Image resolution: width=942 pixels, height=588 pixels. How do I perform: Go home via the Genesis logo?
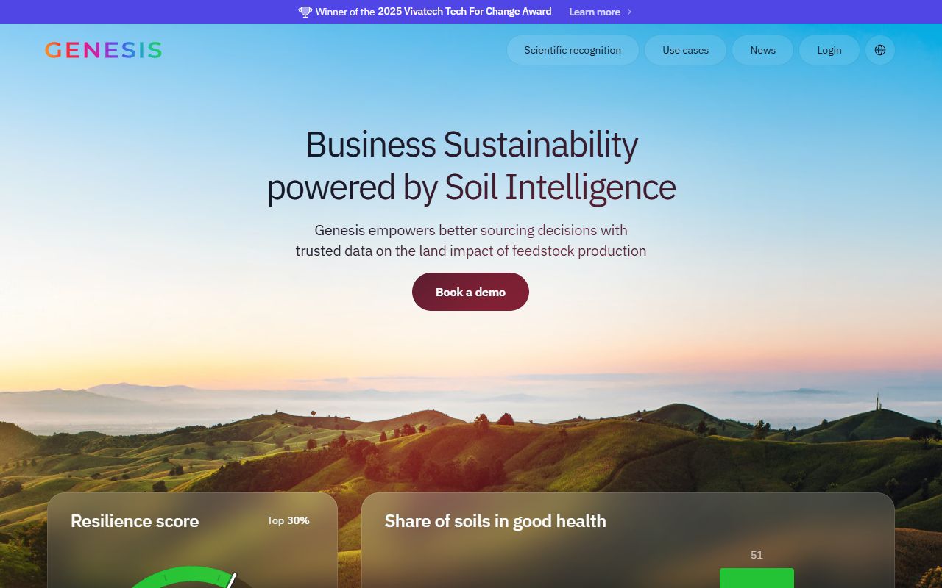click(103, 50)
